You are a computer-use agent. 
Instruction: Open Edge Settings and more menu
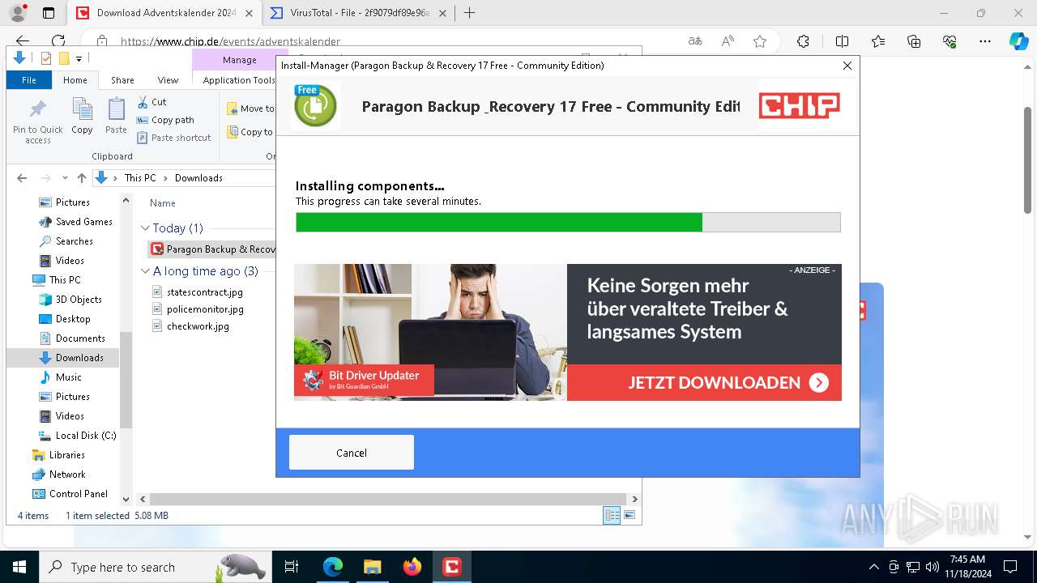click(x=985, y=41)
